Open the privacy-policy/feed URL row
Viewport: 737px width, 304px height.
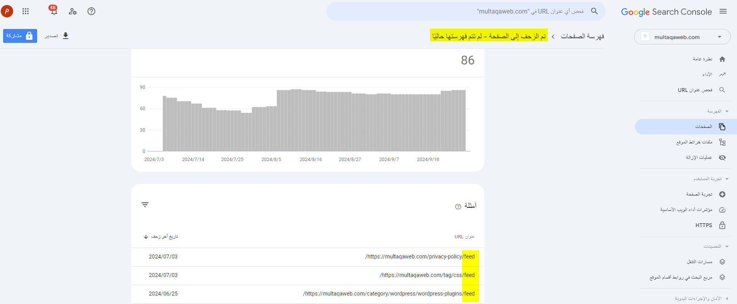(x=308, y=257)
